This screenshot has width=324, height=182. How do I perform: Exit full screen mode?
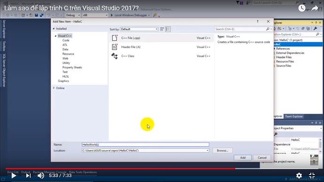point(312,175)
